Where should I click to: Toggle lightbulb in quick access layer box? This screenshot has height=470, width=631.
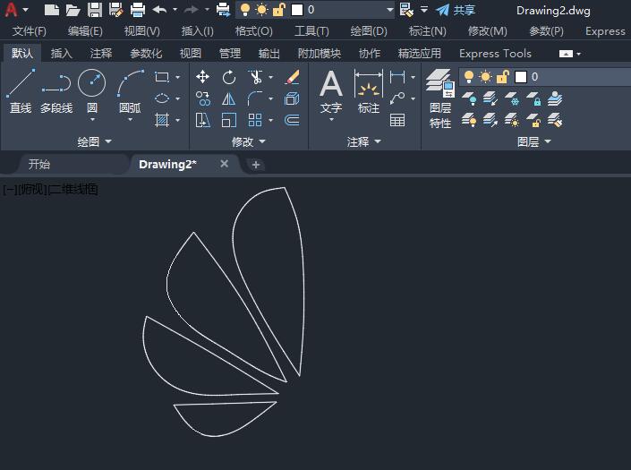pos(244,10)
